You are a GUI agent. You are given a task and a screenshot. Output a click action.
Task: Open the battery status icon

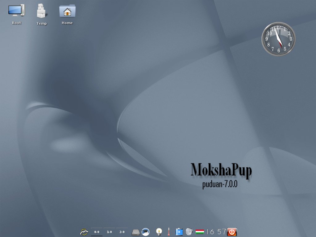click(x=179, y=232)
